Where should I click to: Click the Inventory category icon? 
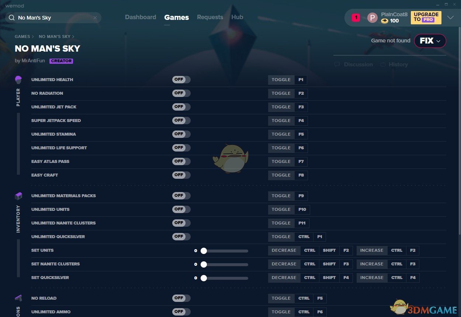18,196
